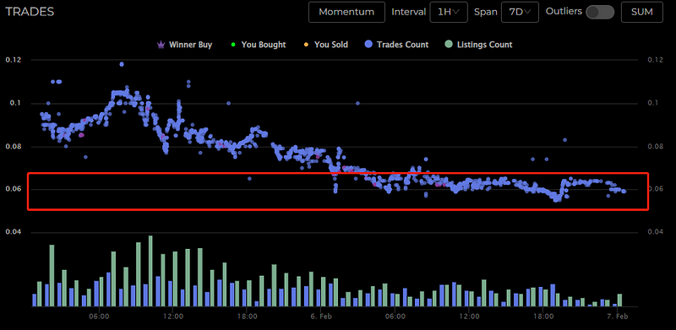The height and width of the screenshot is (330, 676).
Task: Click the 7. Feb x-axis label
Action: (618, 316)
